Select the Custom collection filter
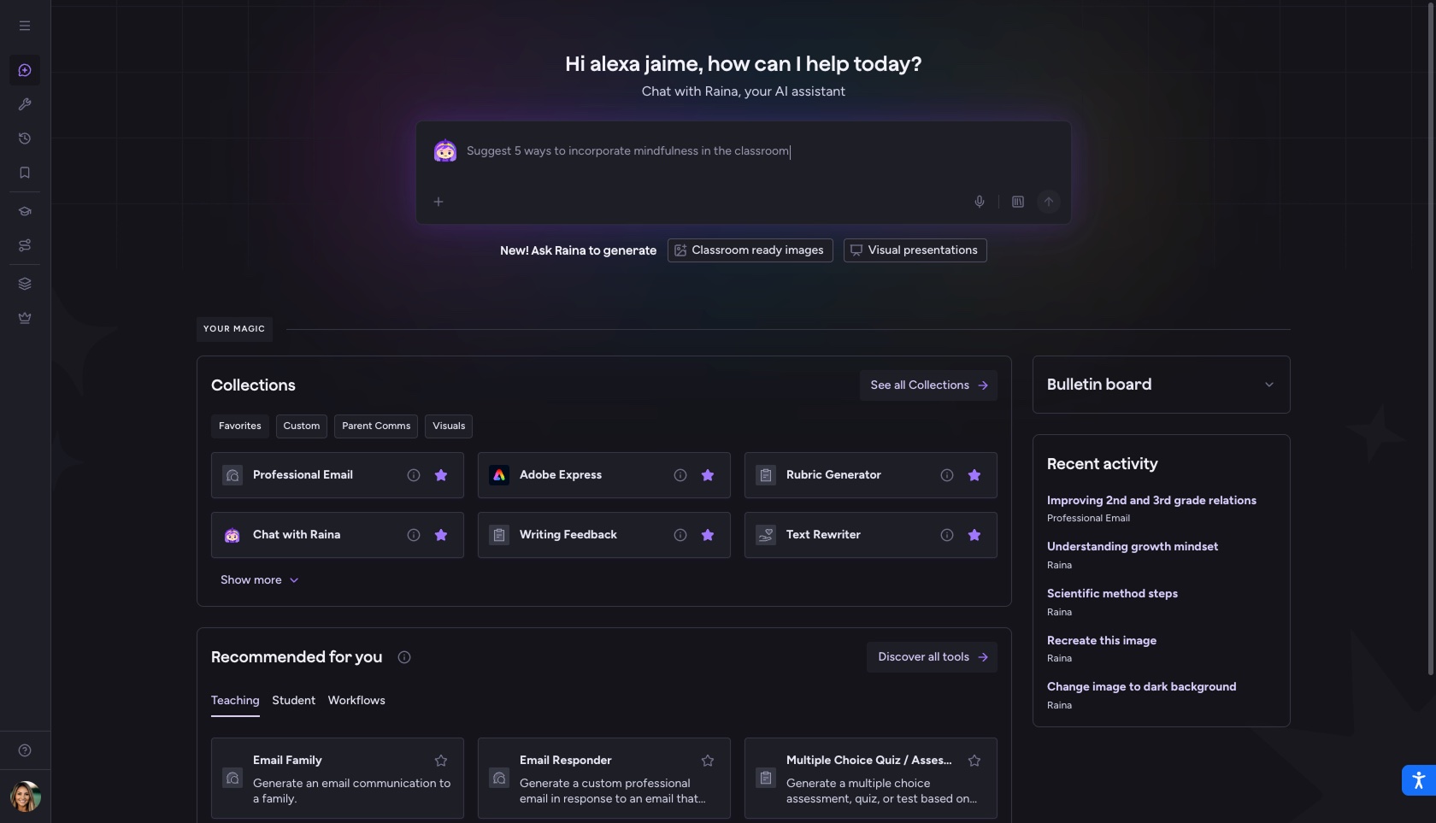Image resolution: width=1436 pixels, height=823 pixels. coord(302,426)
